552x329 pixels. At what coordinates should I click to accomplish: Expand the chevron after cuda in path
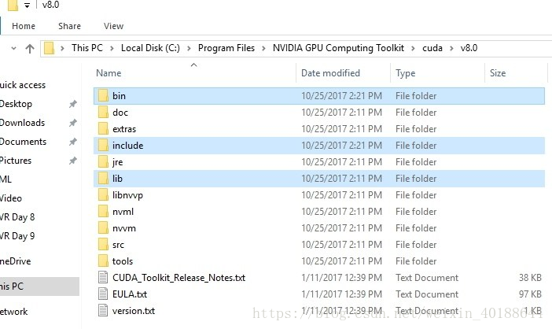pos(451,48)
